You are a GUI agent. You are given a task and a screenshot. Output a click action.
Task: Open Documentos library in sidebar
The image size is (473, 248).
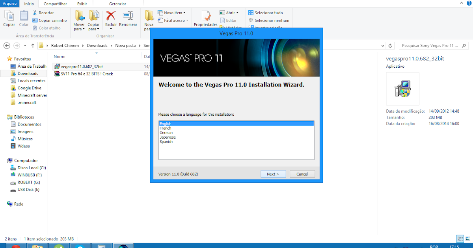pos(26,124)
